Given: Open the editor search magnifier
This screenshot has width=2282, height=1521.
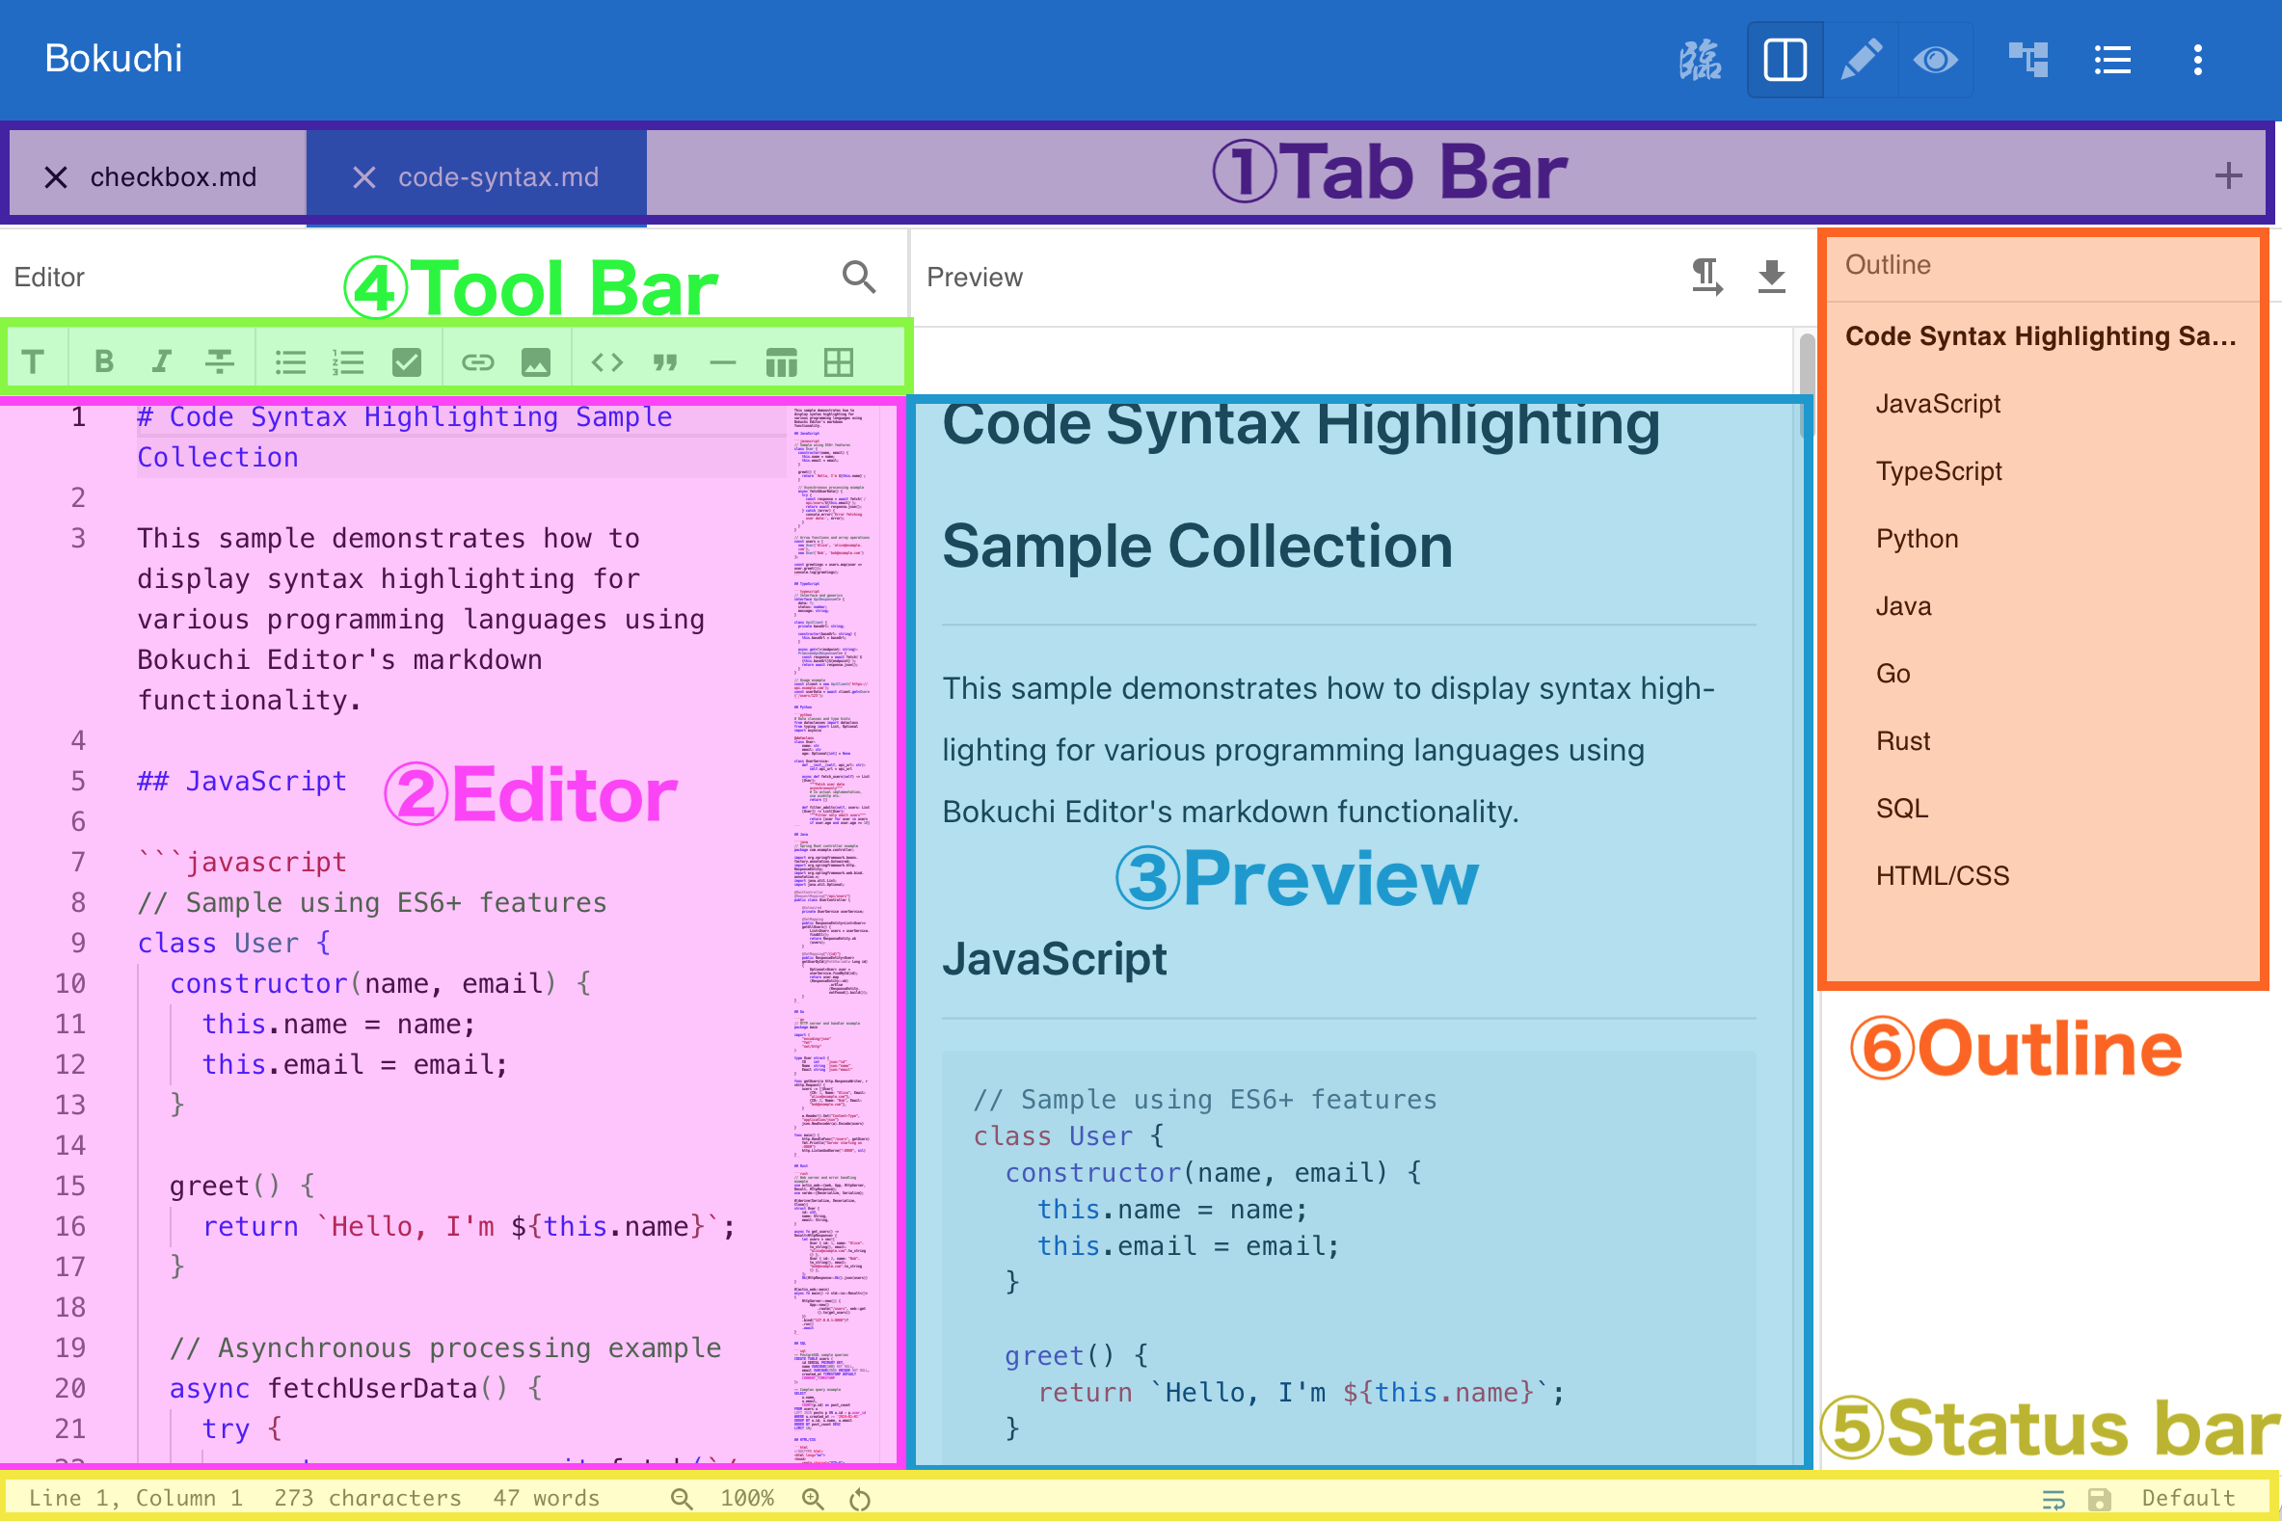Looking at the screenshot, I should (x=859, y=278).
